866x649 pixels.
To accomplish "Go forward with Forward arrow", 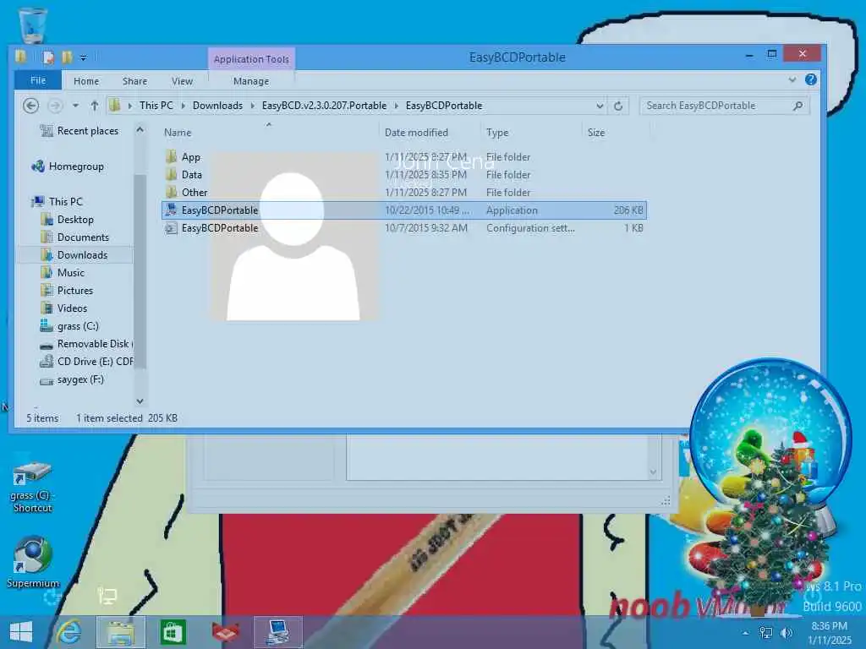I will (x=55, y=106).
